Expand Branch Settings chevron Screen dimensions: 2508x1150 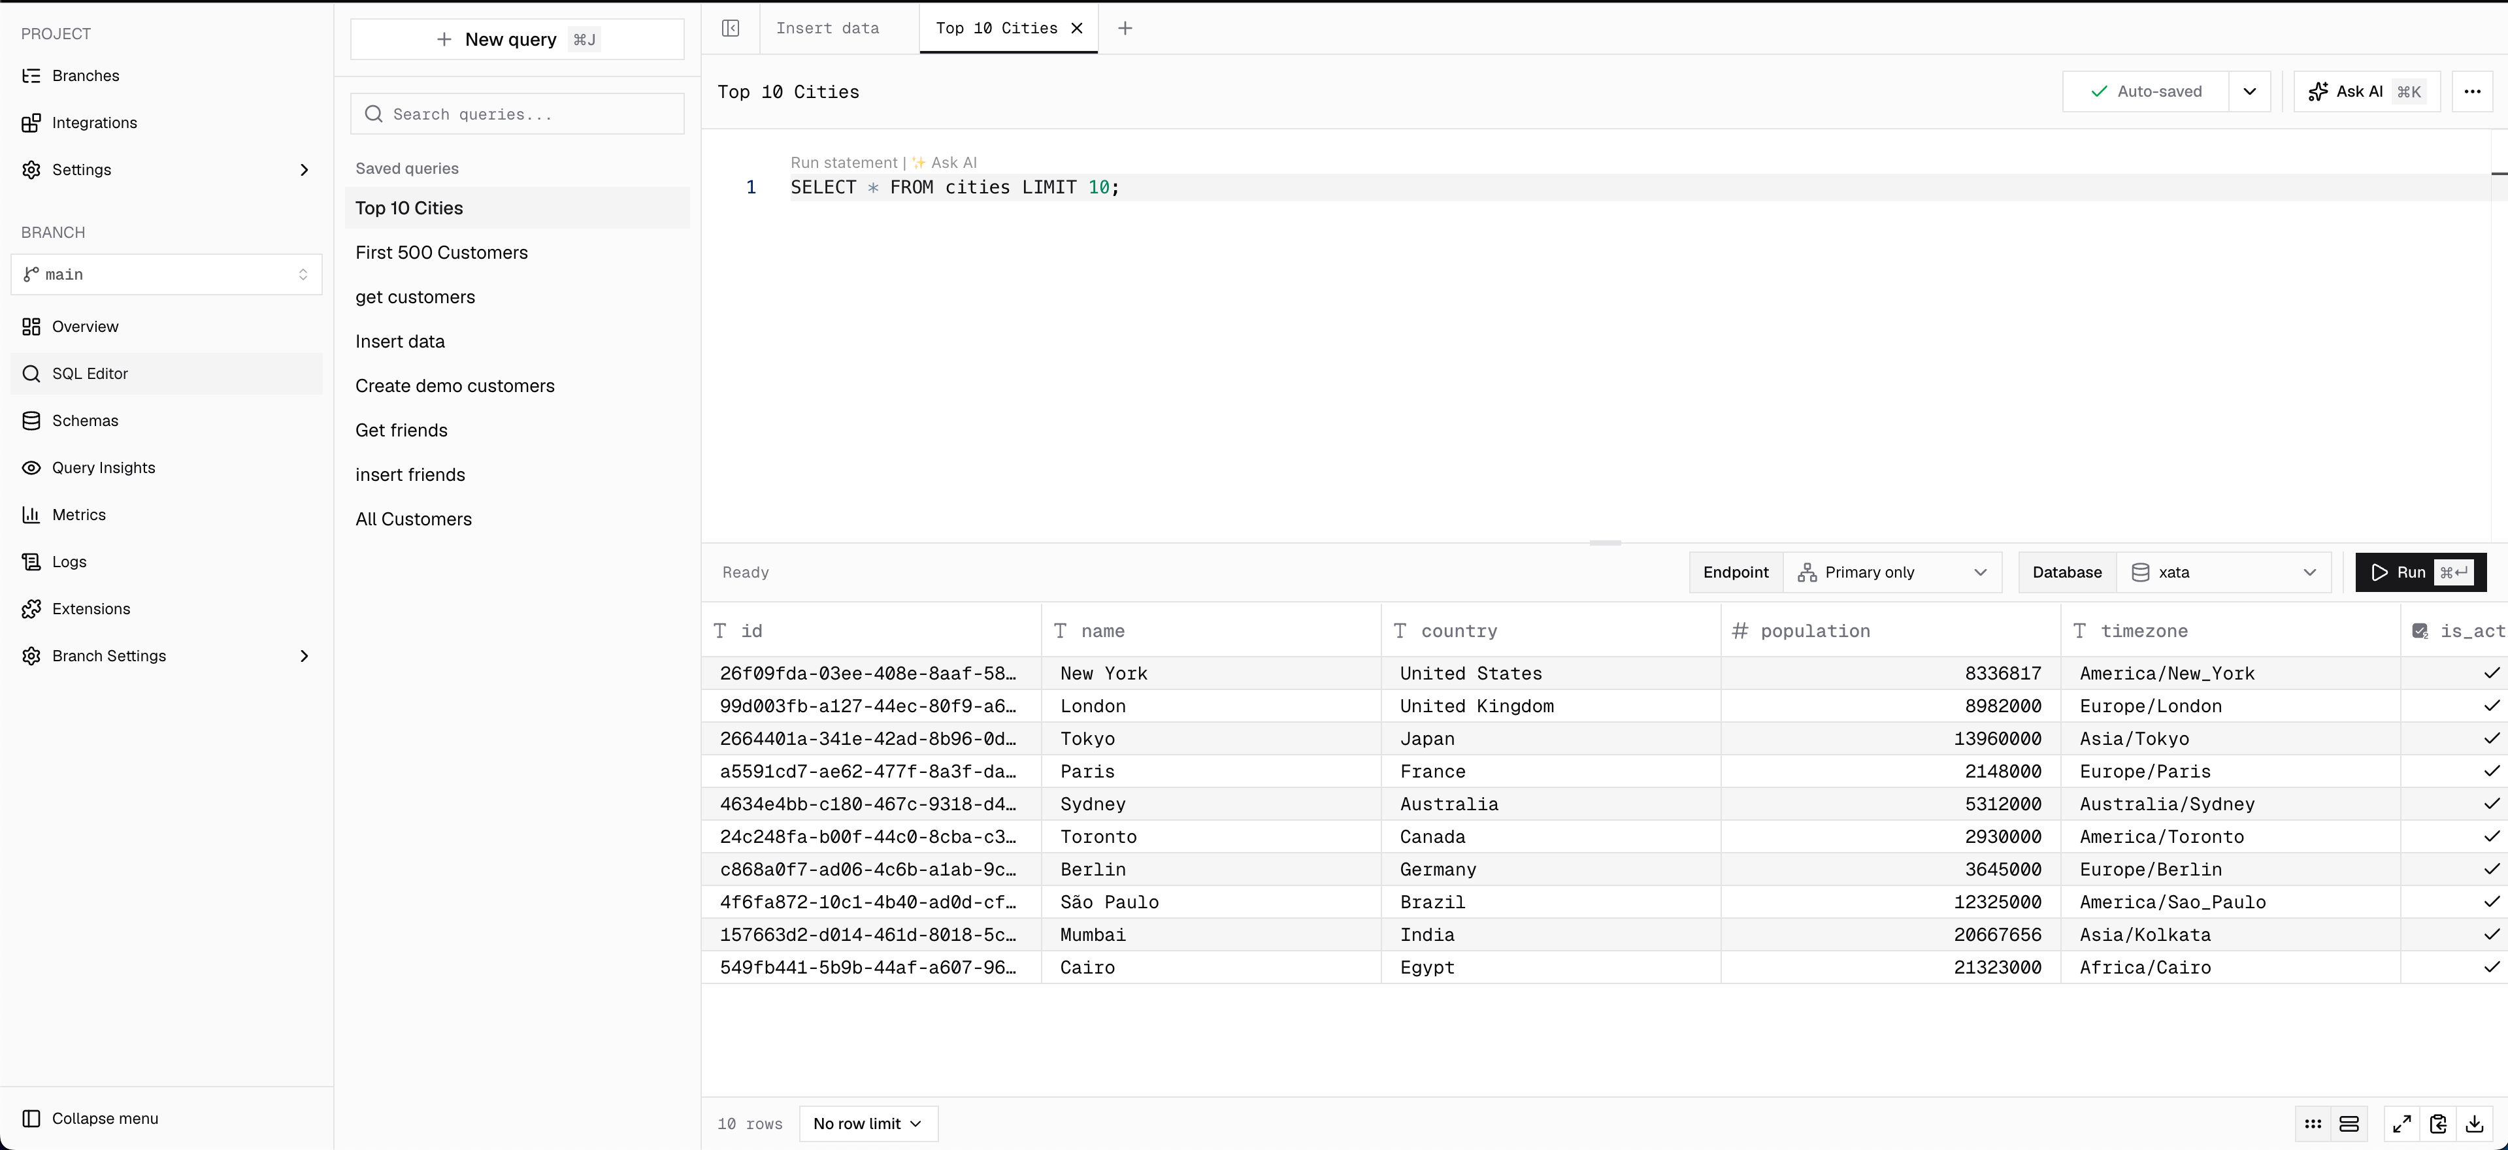pos(304,656)
